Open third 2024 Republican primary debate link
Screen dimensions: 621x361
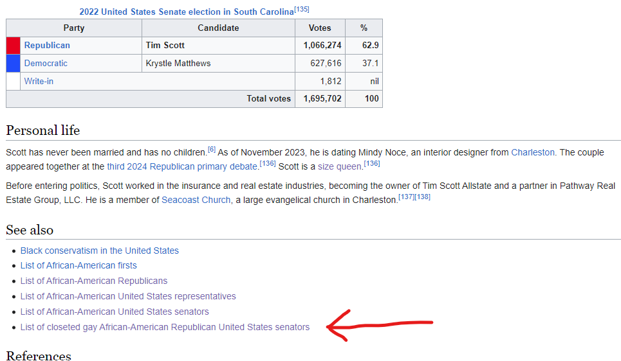tap(183, 166)
